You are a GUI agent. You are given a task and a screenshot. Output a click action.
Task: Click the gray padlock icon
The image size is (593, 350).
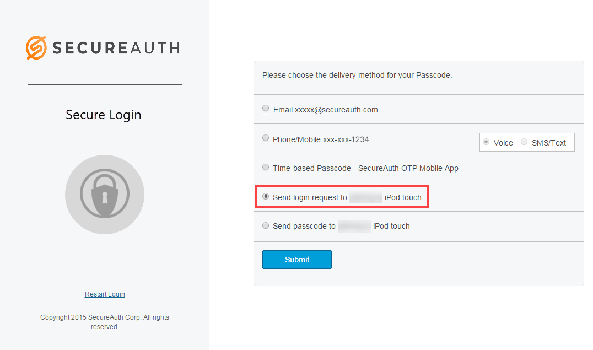pyautogui.click(x=104, y=194)
